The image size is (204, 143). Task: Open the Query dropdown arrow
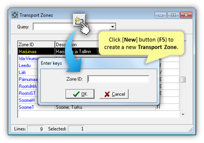click(x=112, y=26)
